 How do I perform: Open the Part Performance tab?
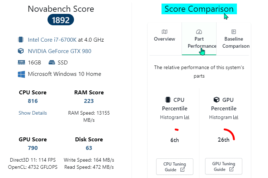point(199,42)
